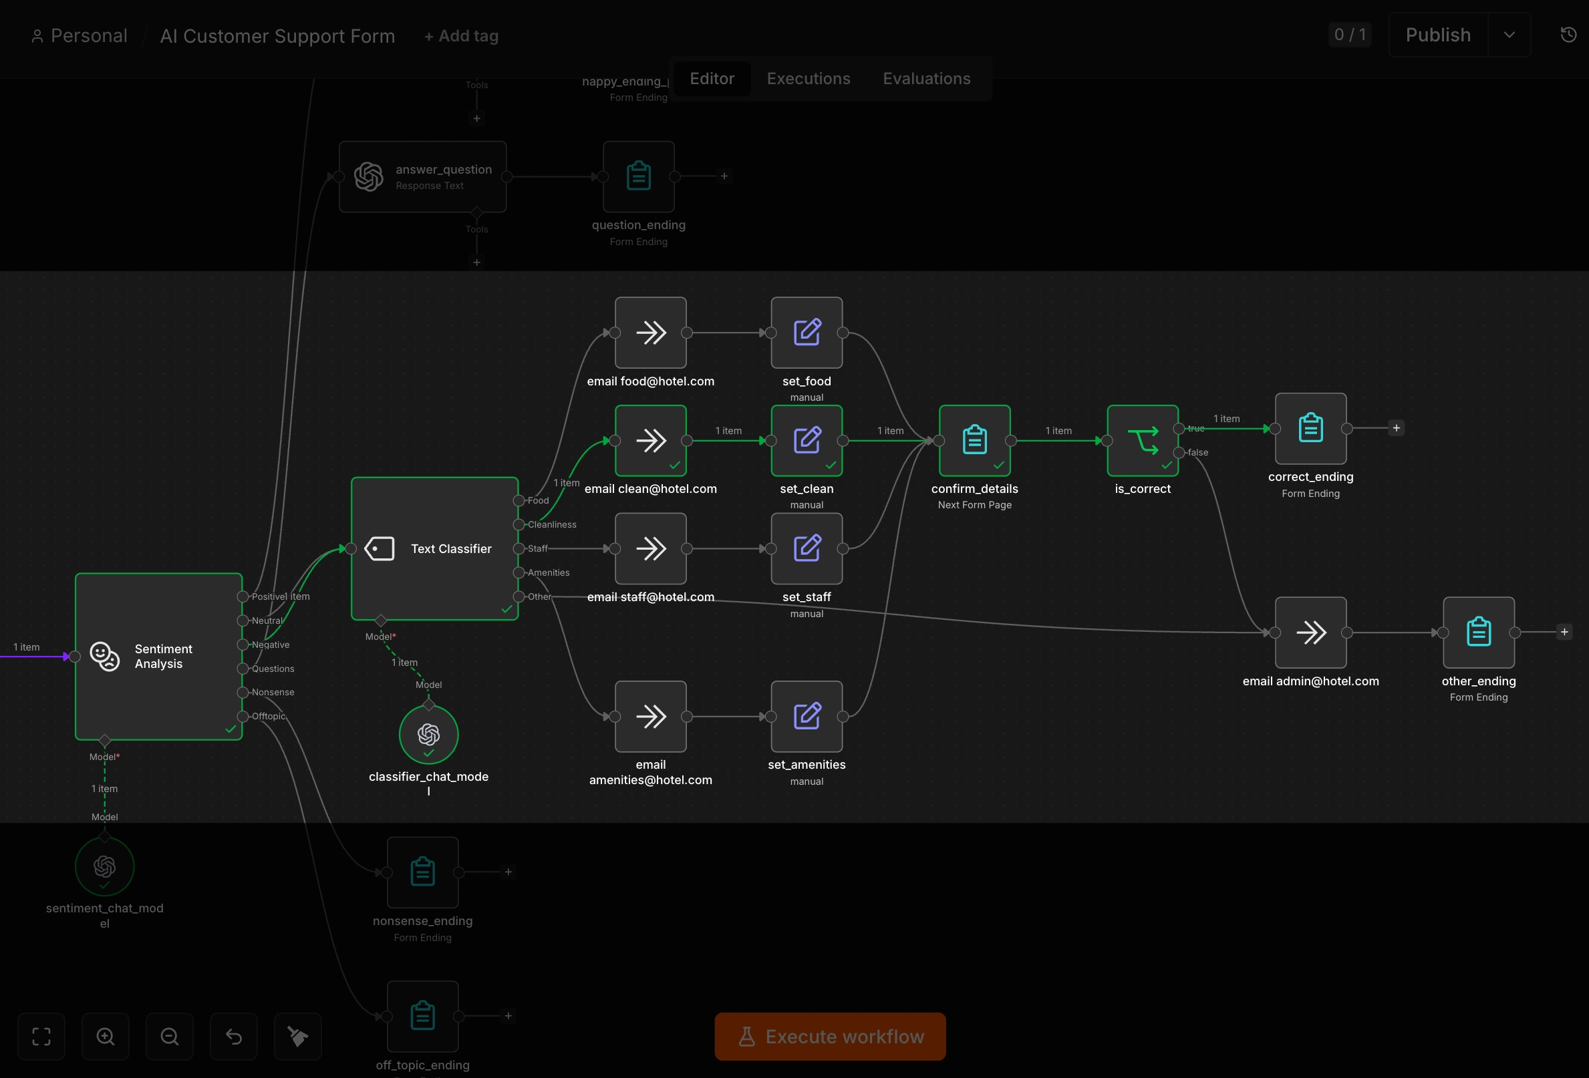Open the email admin@hotel.com node
This screenshot has height=1078, width=1589.
(x=1311, y=633)
